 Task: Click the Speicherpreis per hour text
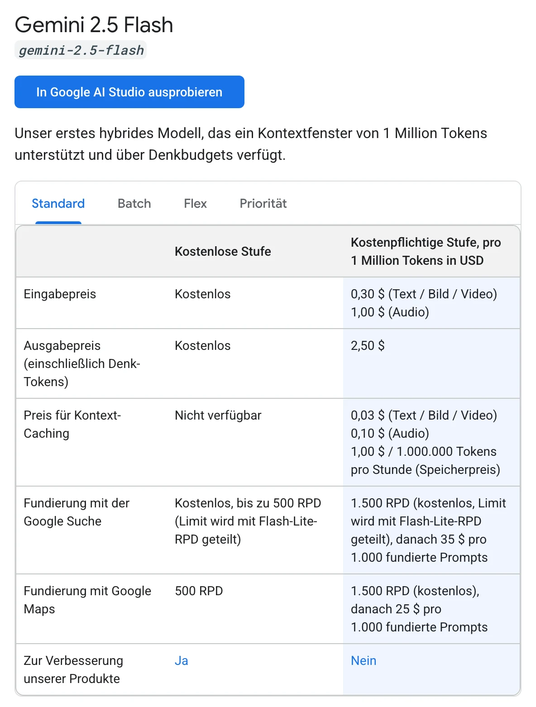coord(425,461)
